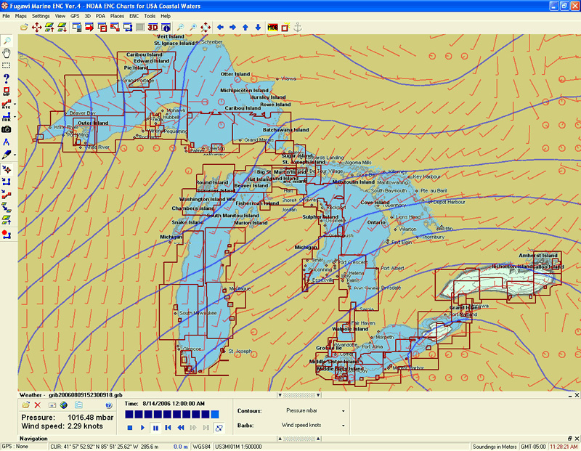The width and height of the screenshot is (581, 451).
Task: Select the hand pan tool
Action: 7,53
